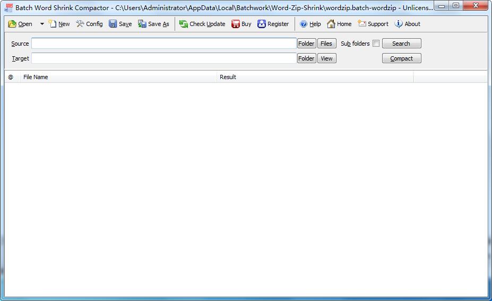The height and width of the screenshot is (301, 492).
Task: Visit the Home page link icon
Action: (x=339, y=24)
